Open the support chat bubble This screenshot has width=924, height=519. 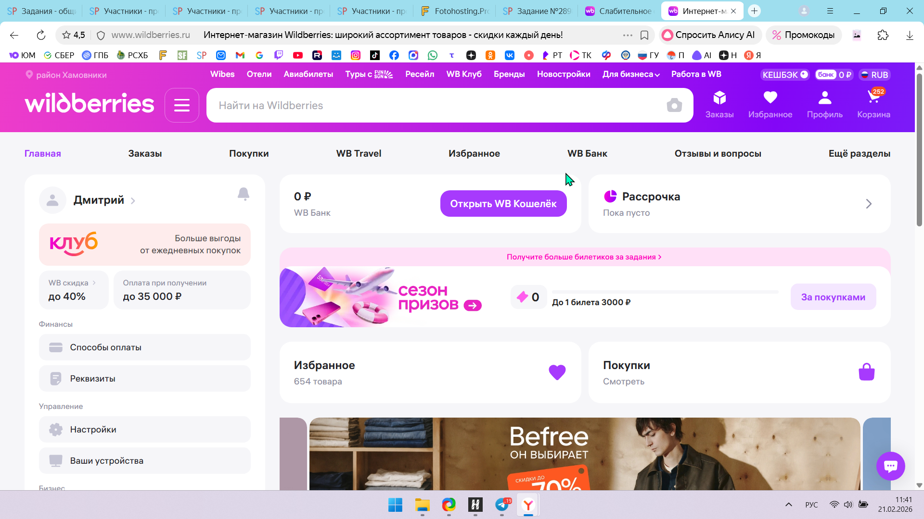[x=890, y=466]
